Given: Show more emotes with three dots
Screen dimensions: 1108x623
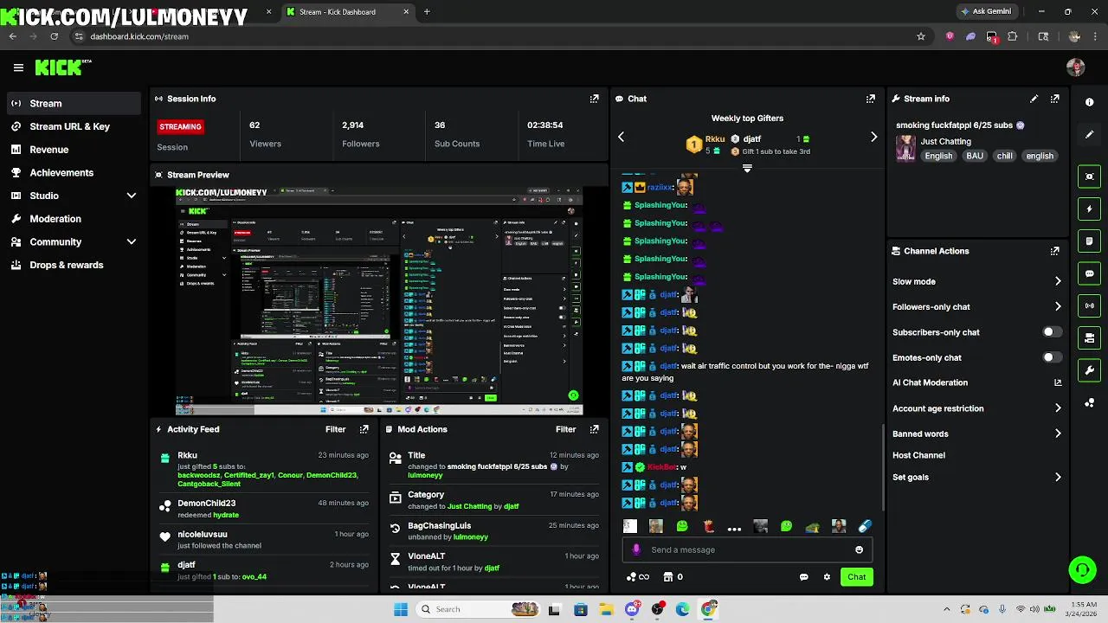Looking at the screenshot, I should [734, 528].
